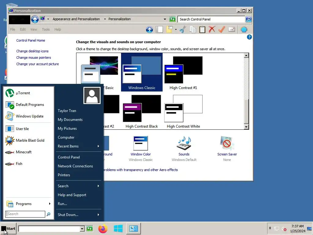Click the blue shell settings icon
Image resolution: width=313 pixels, height=235 pixels.
click(244, 30)
